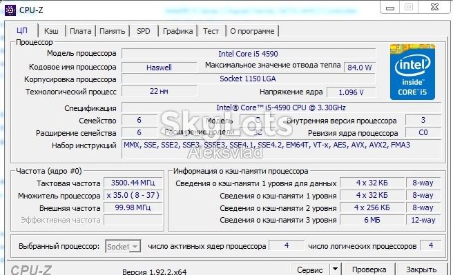Click the version text Версия 1.92.2.x64
The image size is (453, 275).
pyautogui.click(x=154, y=272)
